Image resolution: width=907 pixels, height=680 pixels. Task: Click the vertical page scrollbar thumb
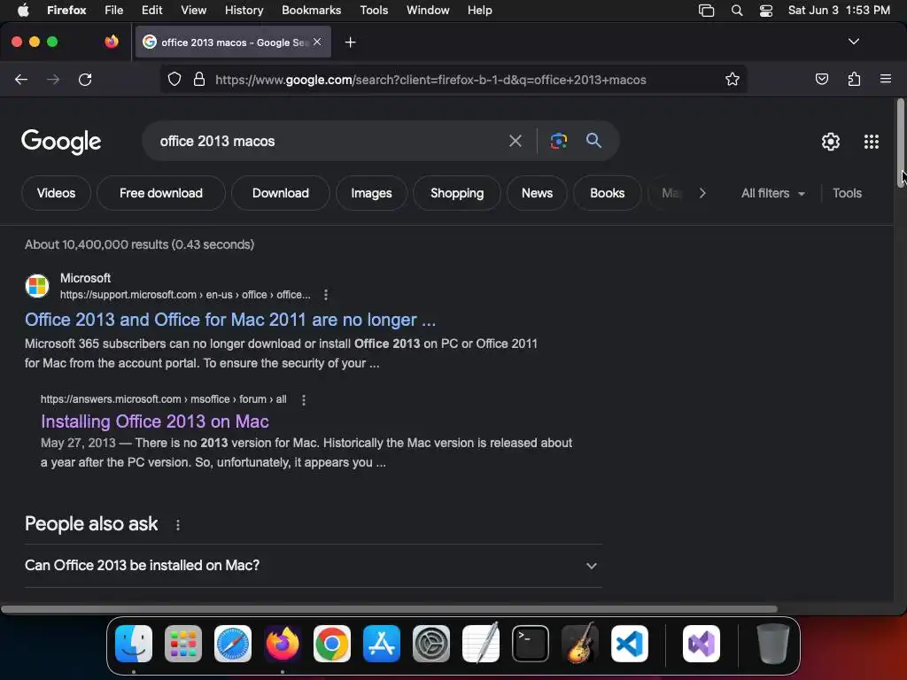[x=900, y=143]
